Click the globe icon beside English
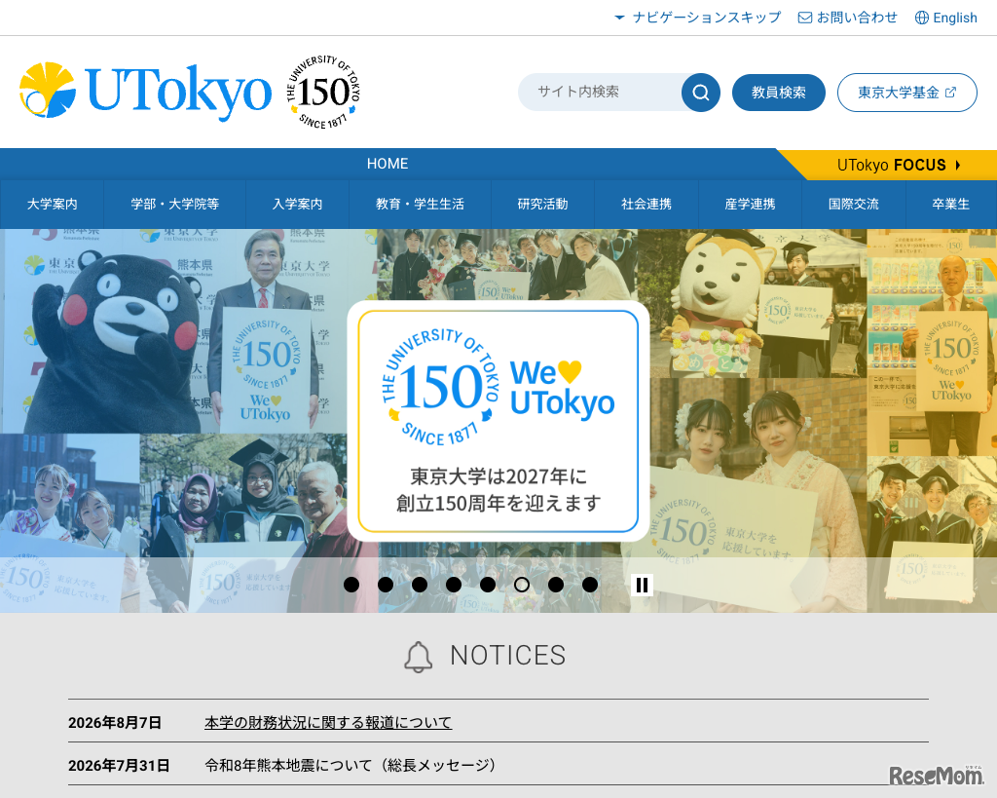Image resolution: width=997 pixels, height=798 pixels. [921, 18]
